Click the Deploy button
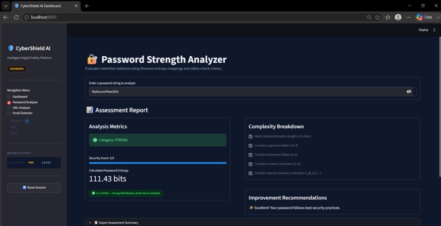Screen dimensions: 441x226 click(x=423, y=30)
